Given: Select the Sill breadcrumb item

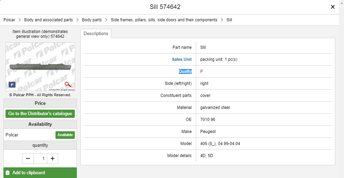Looking at the screenshot, I should [229, 20].
